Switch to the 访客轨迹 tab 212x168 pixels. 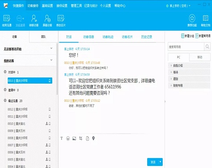point(108,37)
